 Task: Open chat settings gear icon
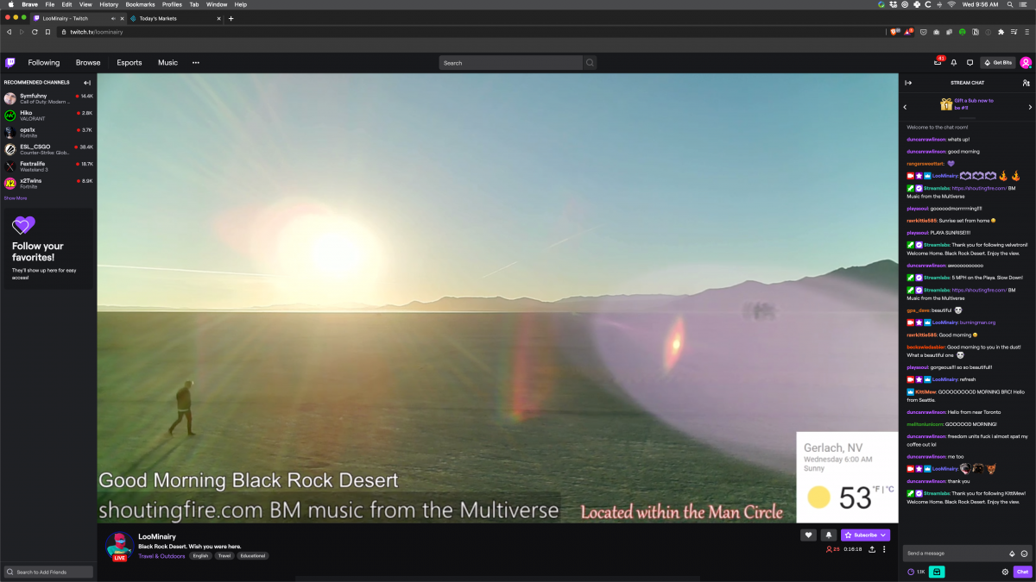1005,572
